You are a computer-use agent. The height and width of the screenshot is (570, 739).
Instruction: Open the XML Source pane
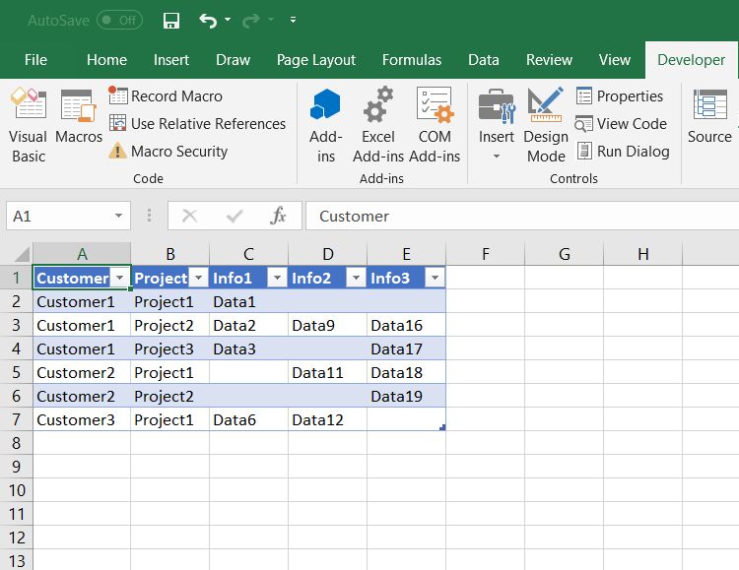tap(709, 117)
